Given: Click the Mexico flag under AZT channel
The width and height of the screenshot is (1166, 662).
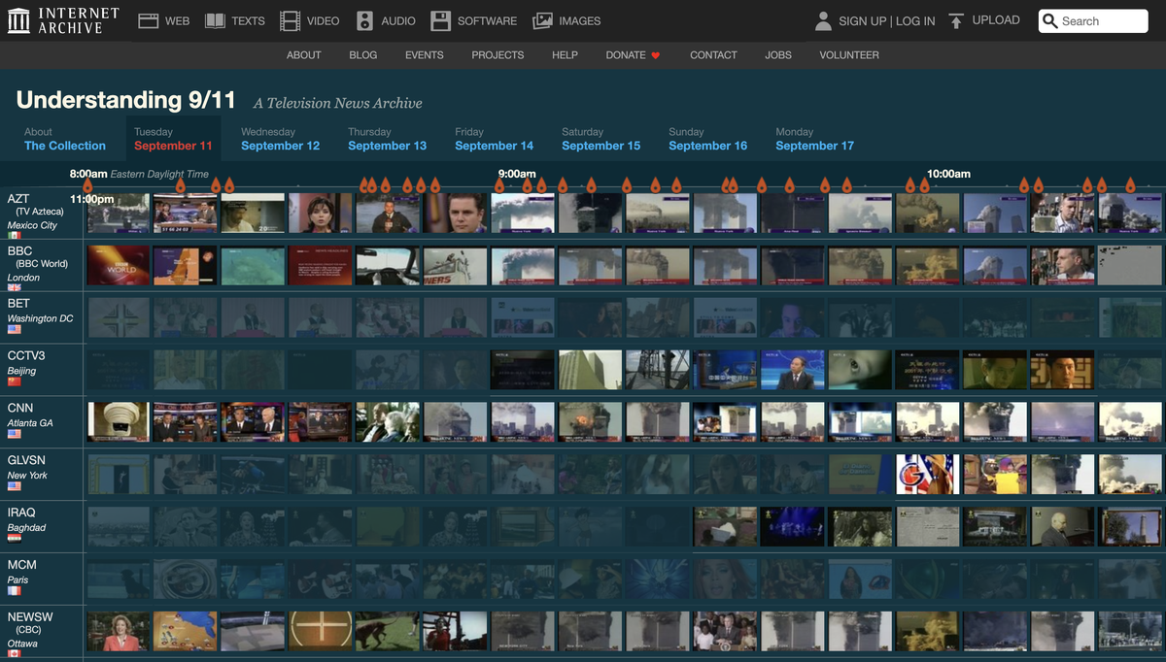Looking at the screenshot, I should 15,234.
